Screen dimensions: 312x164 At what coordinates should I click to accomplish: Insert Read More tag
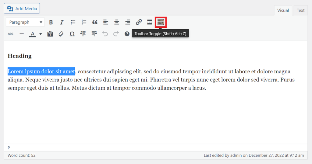pos(150,22)
